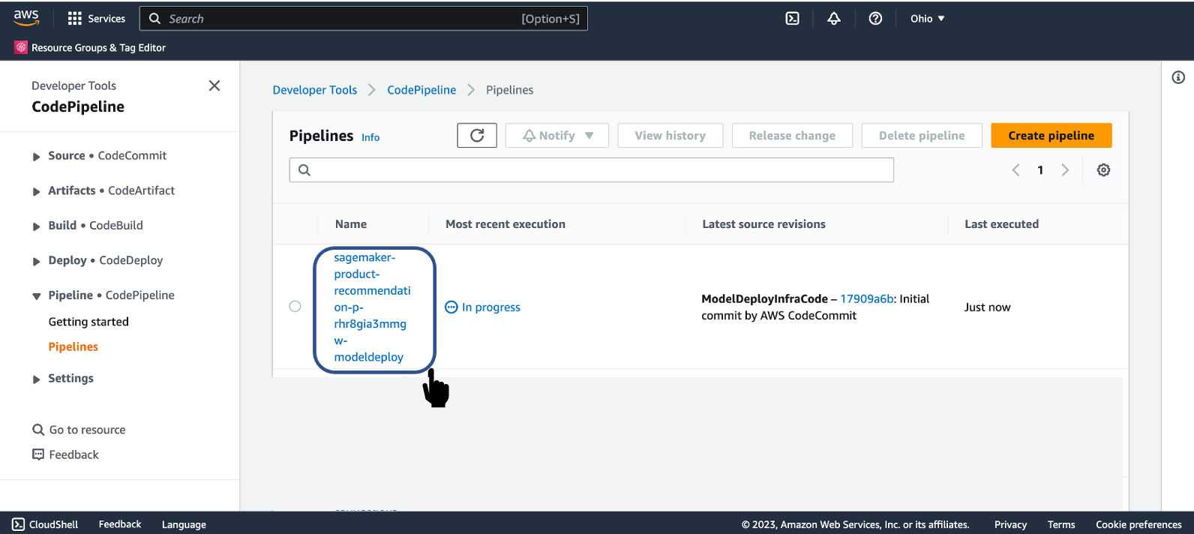The width and height of the screenshot is (1194, 534).
Task: Open table preferences gear icon
Action: coord(1103,170)
